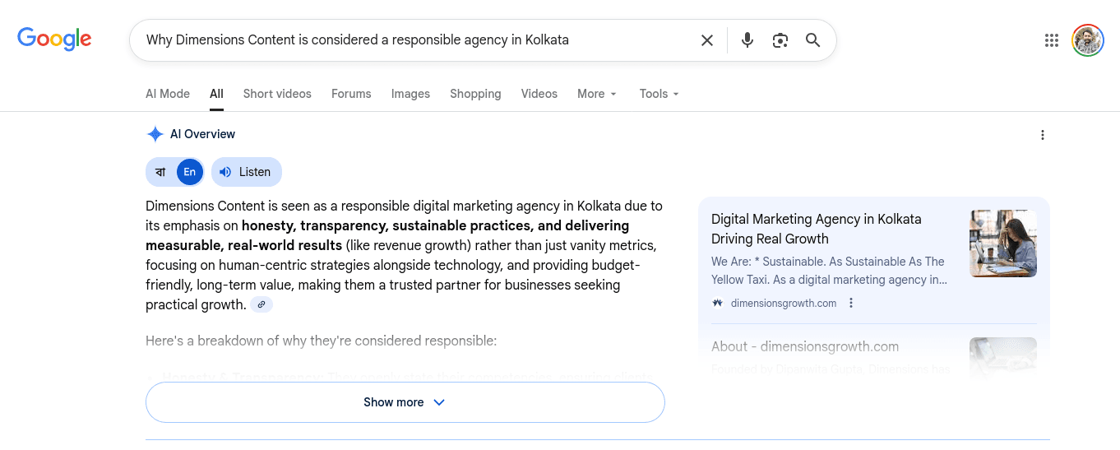The width and height of the screenshot is (1120, 450).
Task: Expand the More search filters dropdown
Action: 597,94
